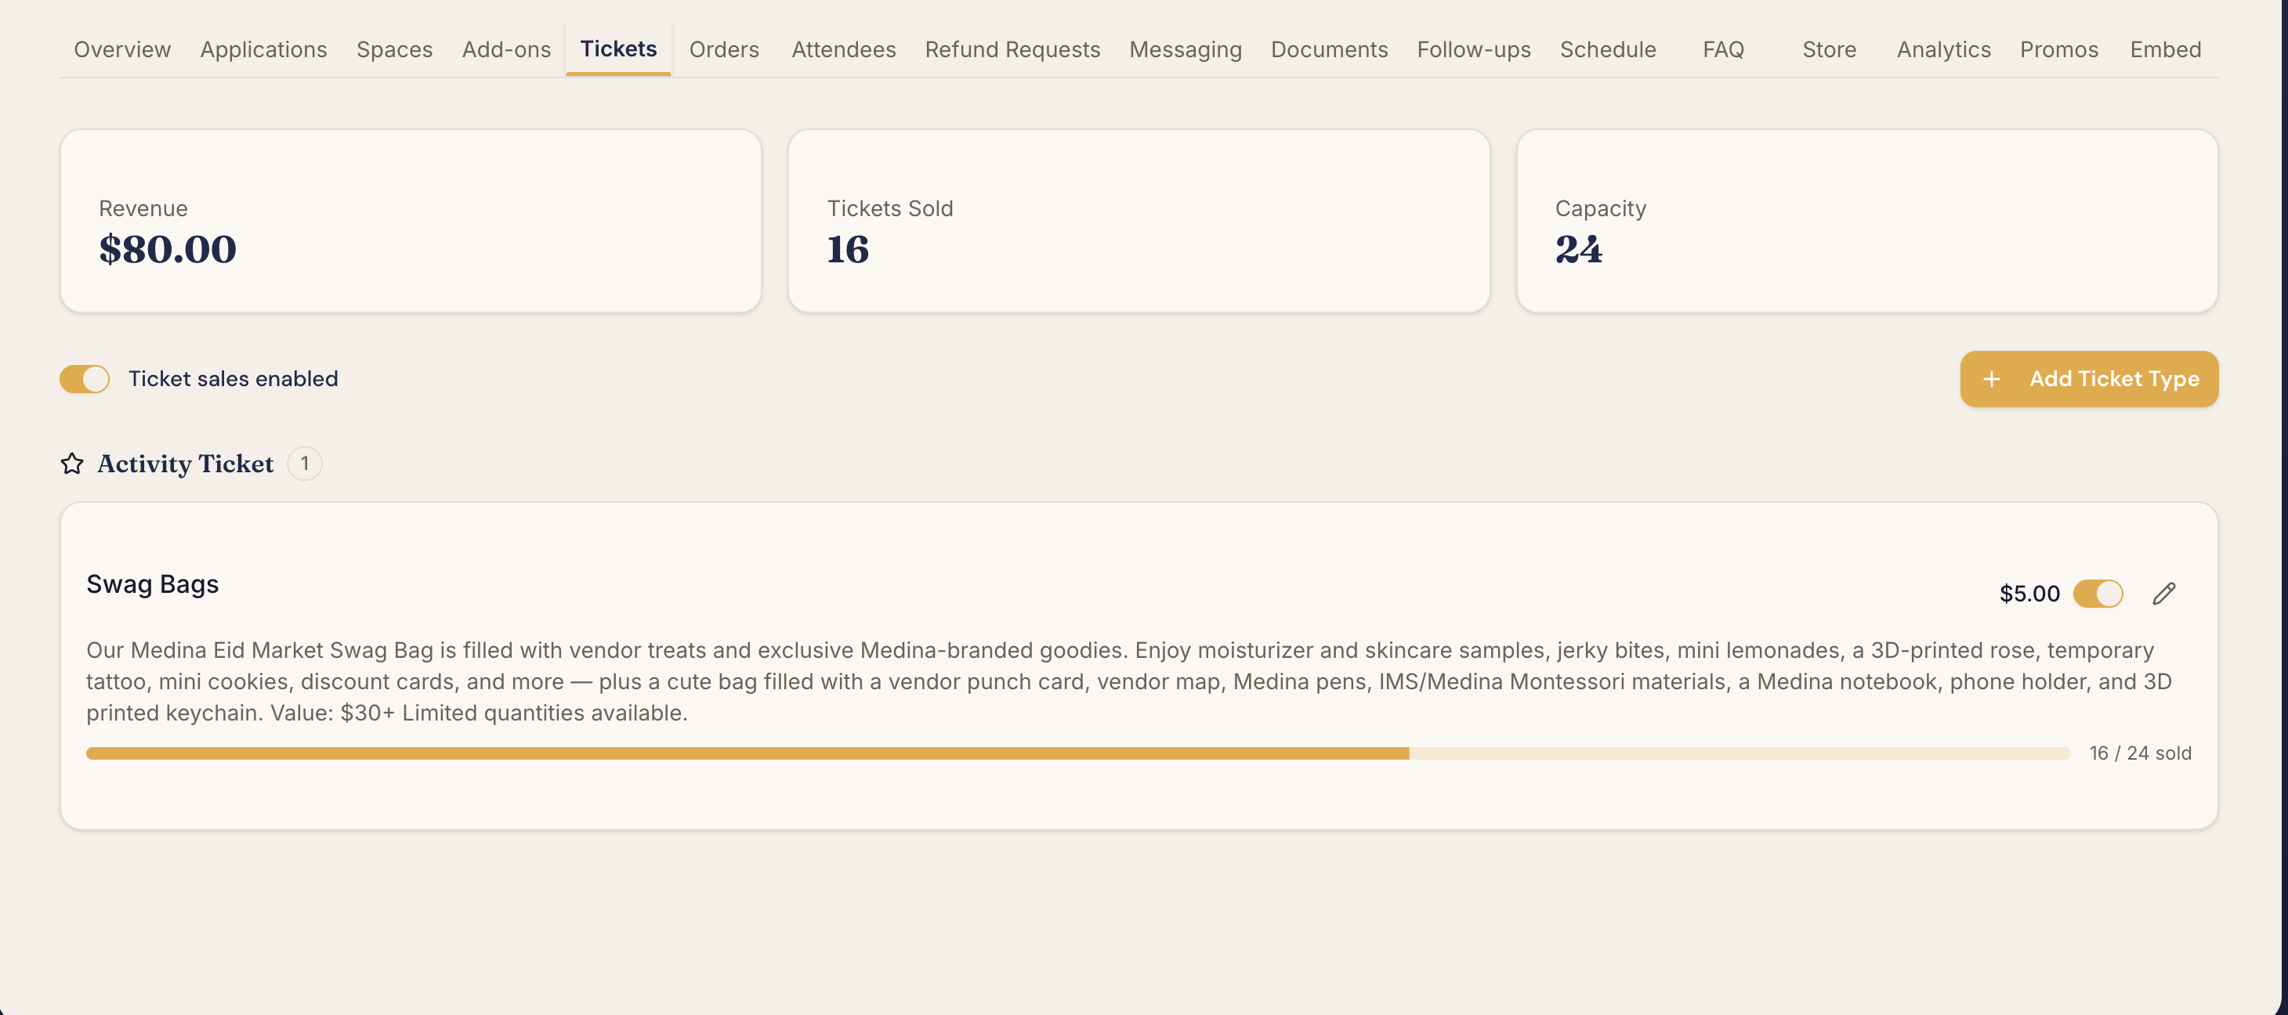Go to the Documents tab
This screenshot has height=1015, width=2288.
pos(1329,49)
